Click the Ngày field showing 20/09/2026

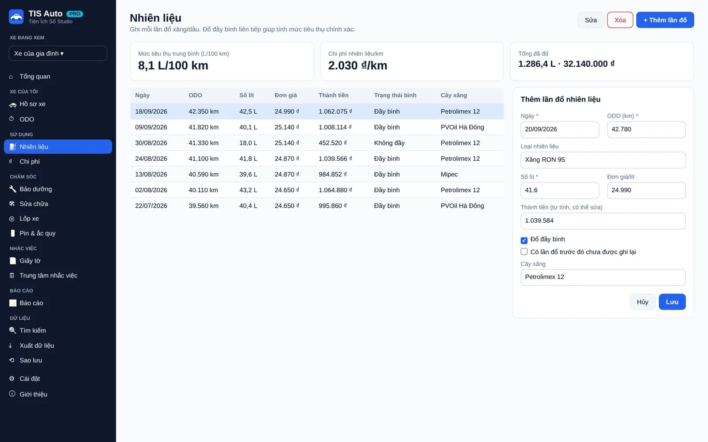560,130
